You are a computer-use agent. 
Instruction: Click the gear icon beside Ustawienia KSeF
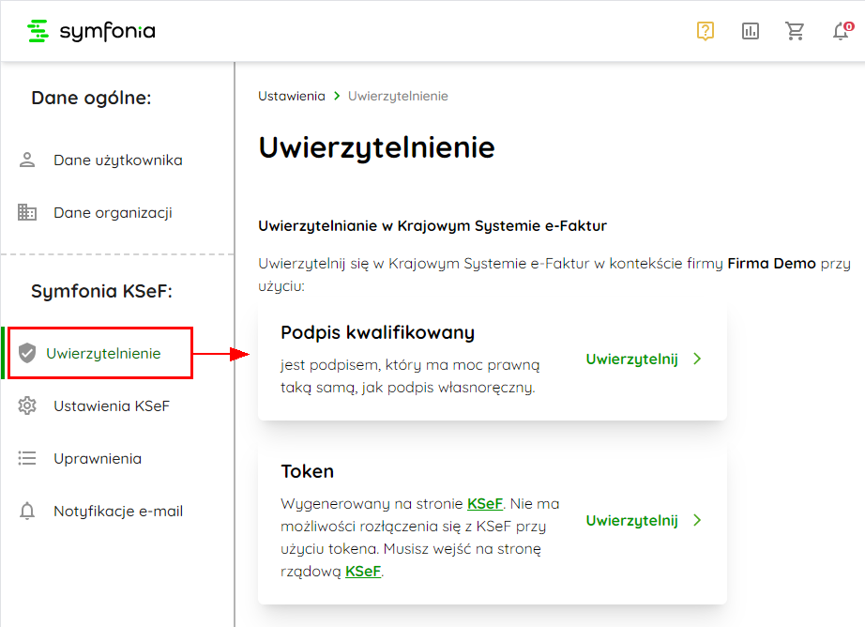click(x=27, y=405)
